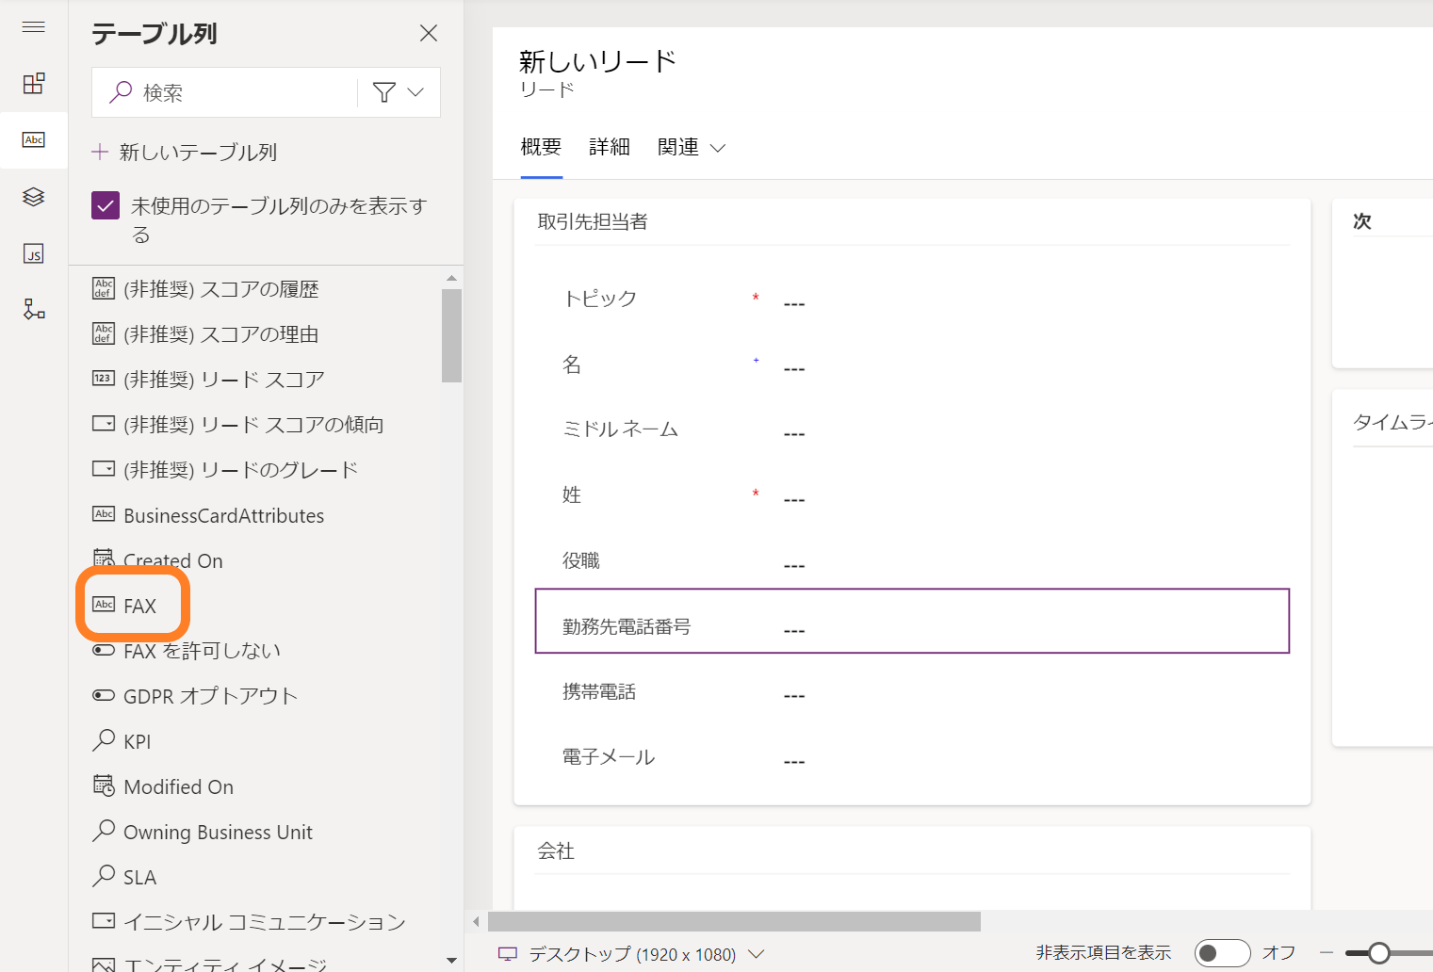Click the 会社 section header
This screenshot has width=1433, height=972.
pos(556,850)
